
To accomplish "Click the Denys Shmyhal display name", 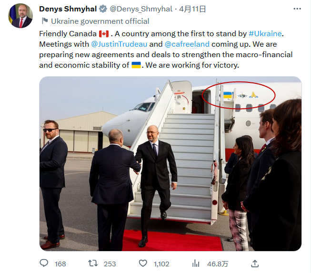I will click(68, 9).
